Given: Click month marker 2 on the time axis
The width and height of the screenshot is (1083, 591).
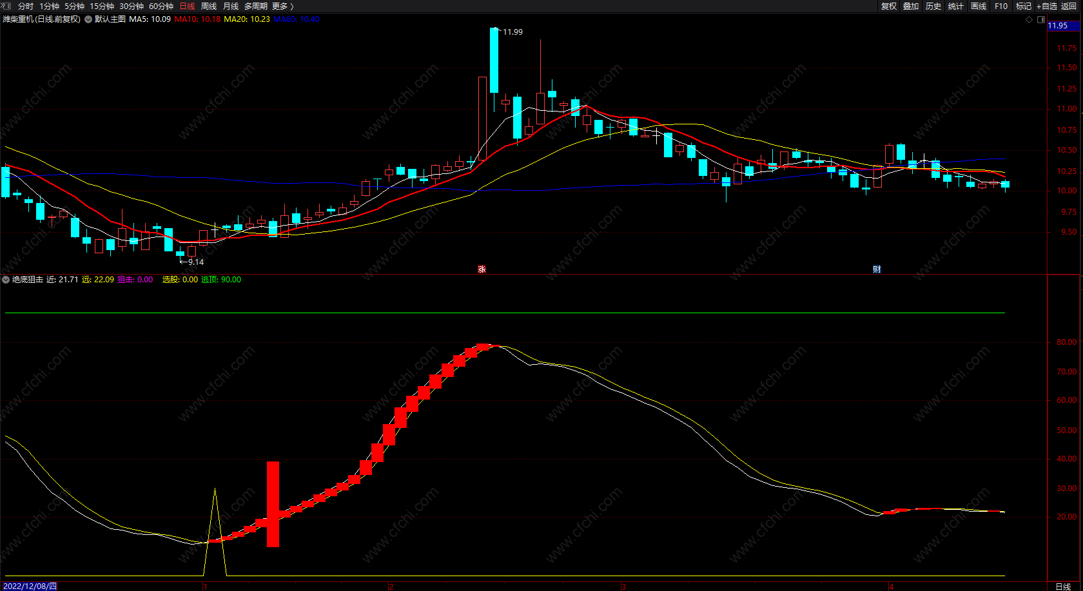Looking at the screenshot, I should (391, 586).
